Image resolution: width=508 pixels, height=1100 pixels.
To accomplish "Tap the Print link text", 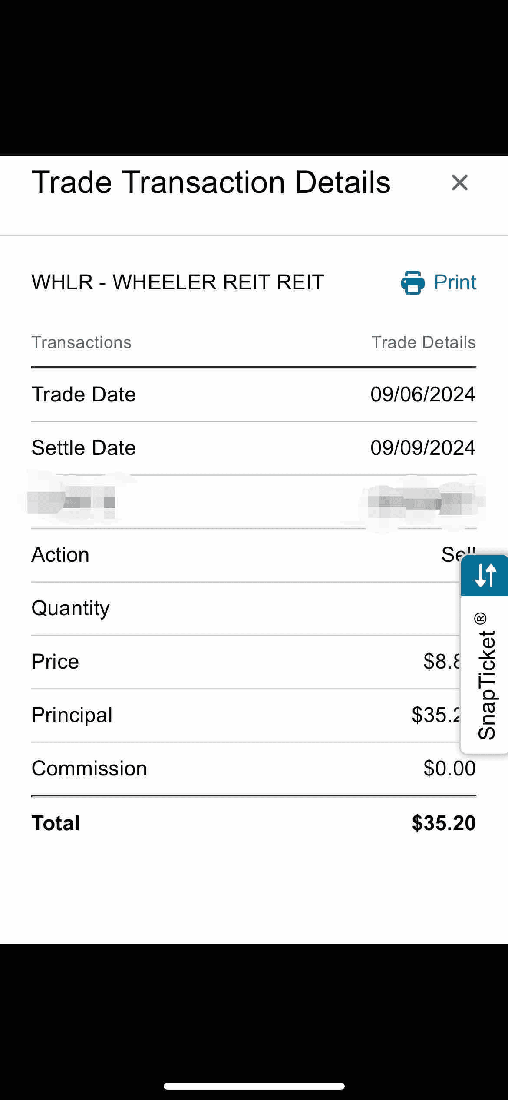I will click(x=455, y=282).
